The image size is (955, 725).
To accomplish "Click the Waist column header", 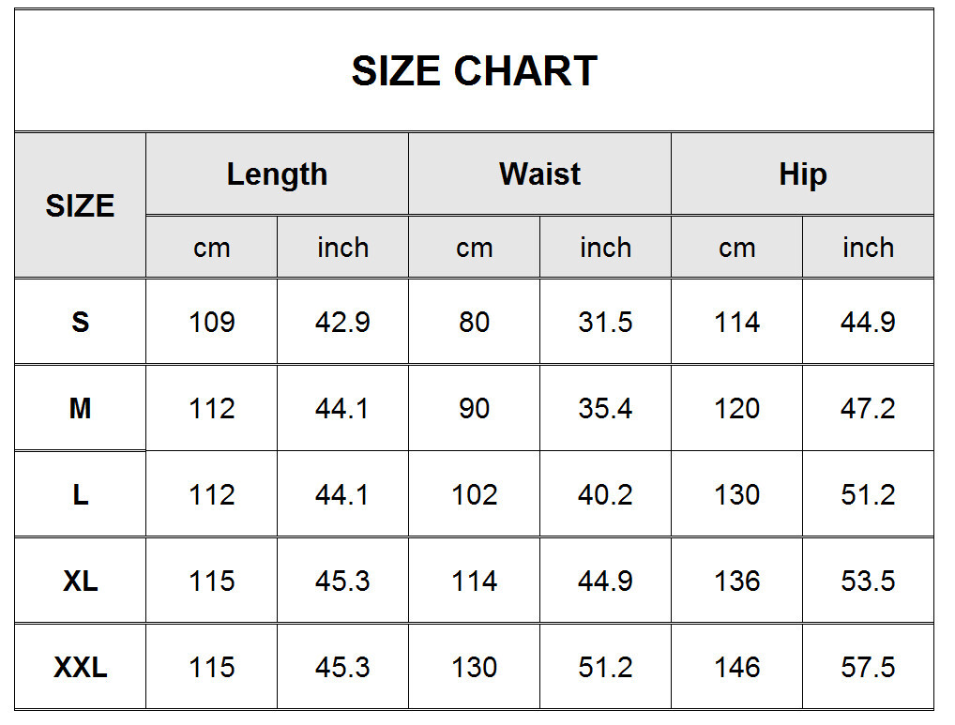I will (539, 174).
